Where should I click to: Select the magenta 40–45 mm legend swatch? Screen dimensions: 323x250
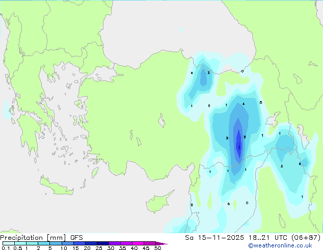138,243
